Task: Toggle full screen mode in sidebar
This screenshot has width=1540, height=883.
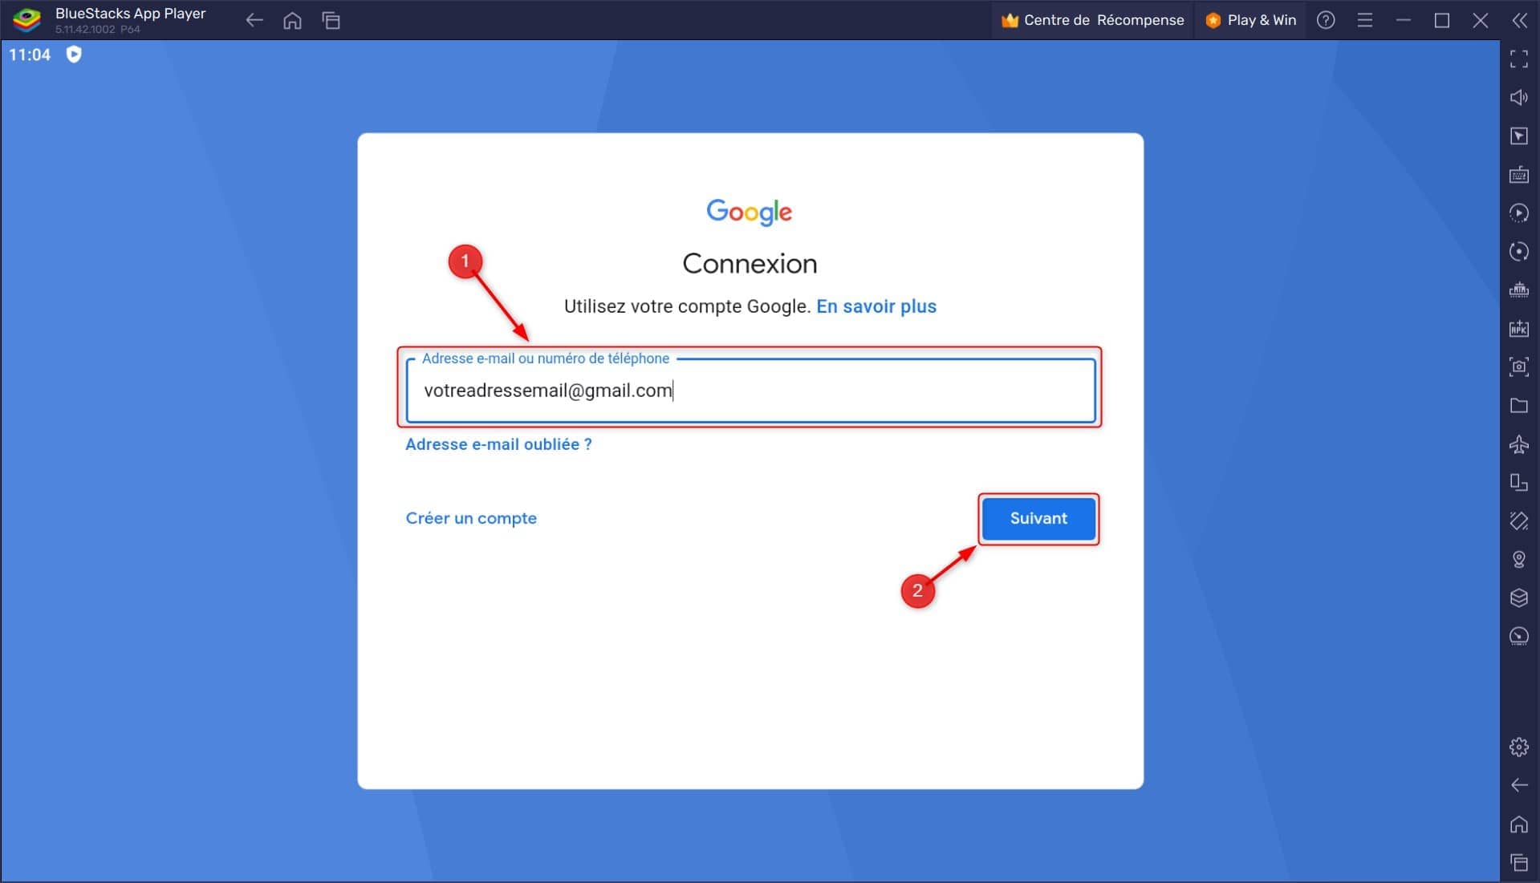Action: click(1519, 59)
